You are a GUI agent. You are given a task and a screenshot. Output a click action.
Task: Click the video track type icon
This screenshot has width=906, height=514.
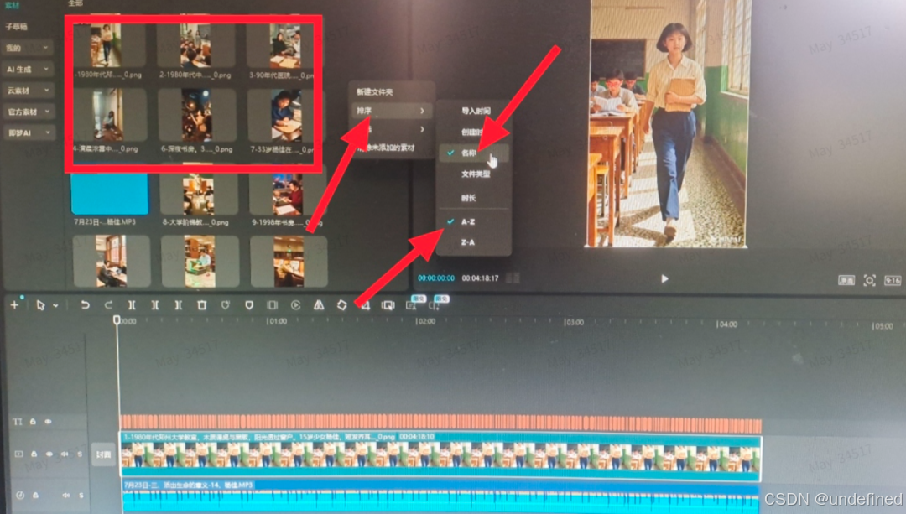(18, 454)
